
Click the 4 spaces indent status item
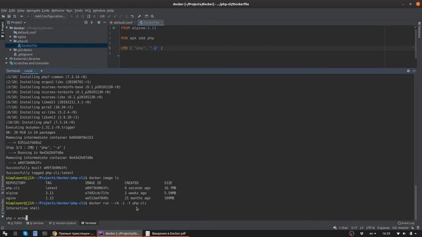click(383, 228)
